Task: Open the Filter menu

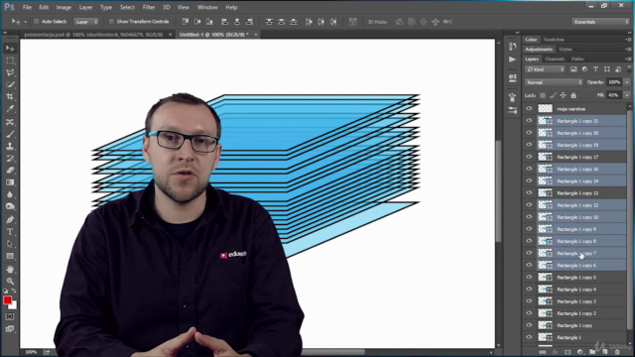Action: (x=149, y=7)
